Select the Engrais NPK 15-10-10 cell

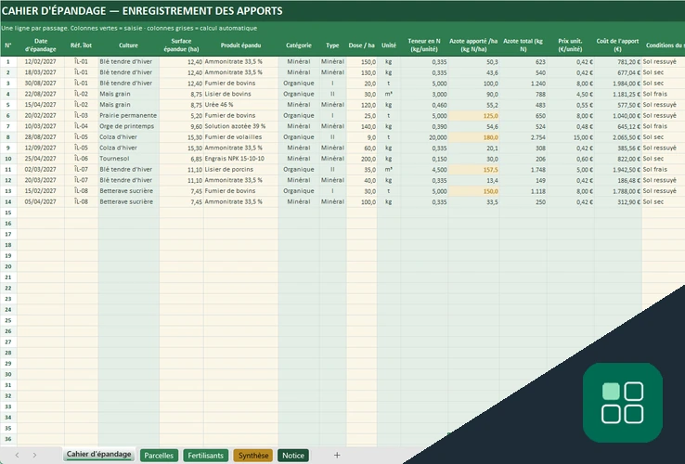[x=240, y=159]
